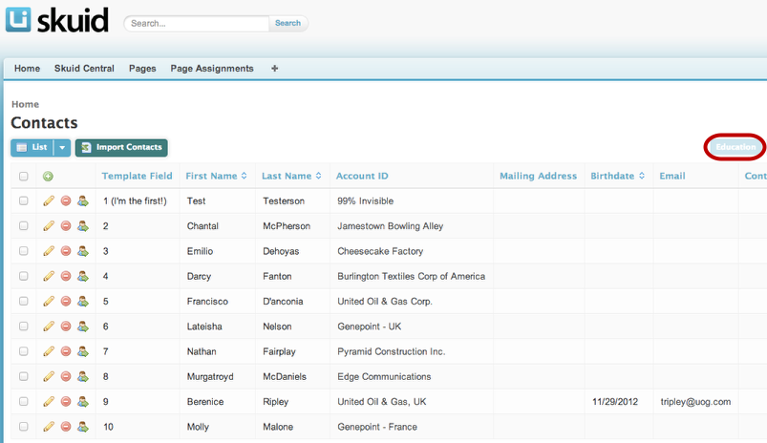Open the List view dropdown arrow

coord(62,148)
